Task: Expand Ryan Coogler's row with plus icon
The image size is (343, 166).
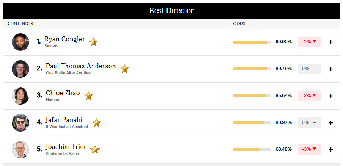Action: (x=330, y=42)
